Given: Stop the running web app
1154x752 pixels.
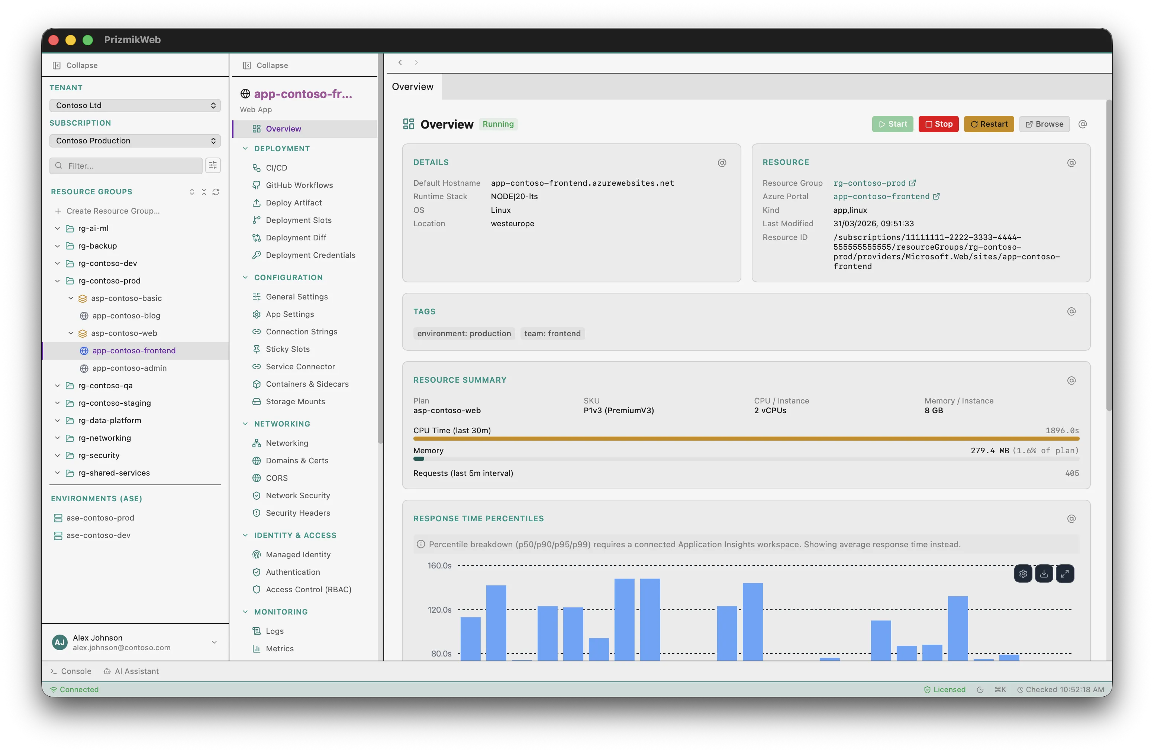Looking at the screenshot, I should click(x=938, y=124).
